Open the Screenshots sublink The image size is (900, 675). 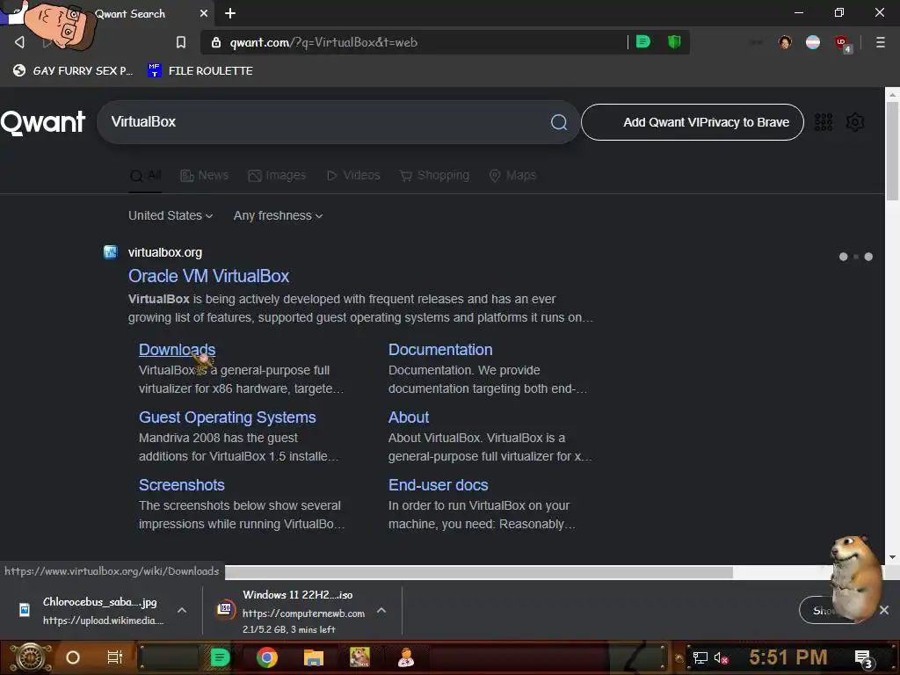tap(181, 485)
